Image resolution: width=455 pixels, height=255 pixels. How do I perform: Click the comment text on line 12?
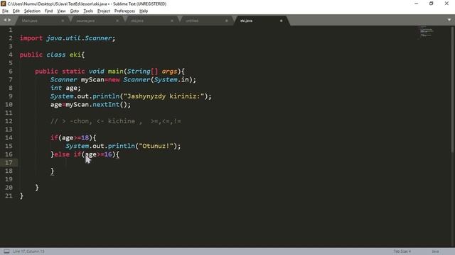116,121
